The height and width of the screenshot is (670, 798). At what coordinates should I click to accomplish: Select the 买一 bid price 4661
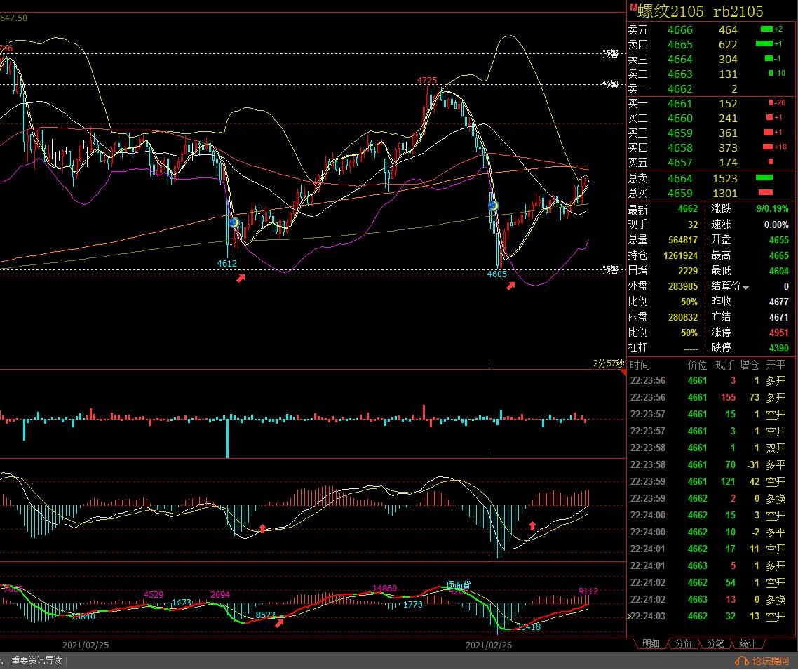(x=679, y=104)
